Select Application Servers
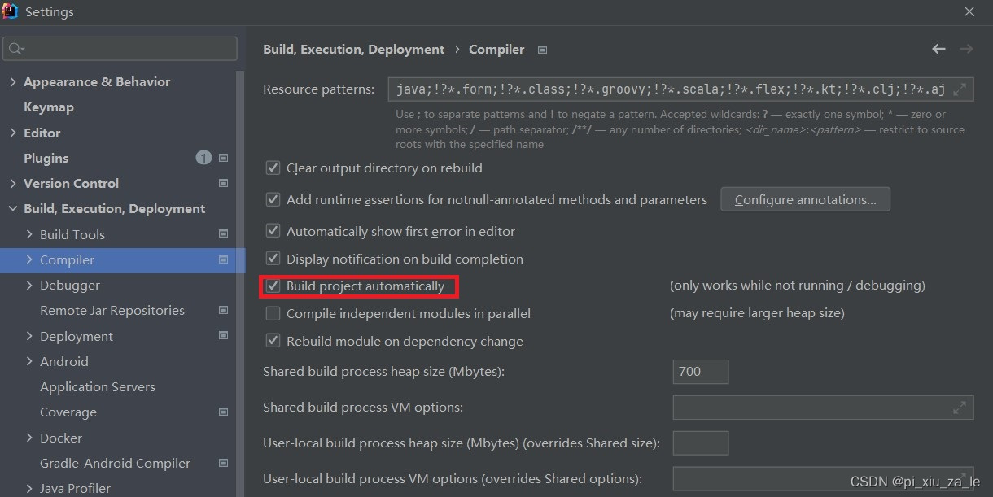Screen dimensions: 993x497 point(98,387)
